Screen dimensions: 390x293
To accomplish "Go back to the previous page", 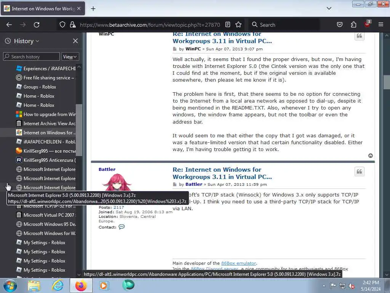I will pos(9,25).
